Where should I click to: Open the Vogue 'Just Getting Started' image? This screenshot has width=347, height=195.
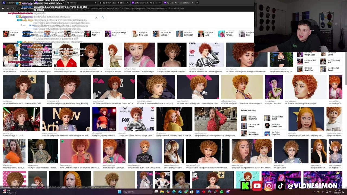point(306,87)
